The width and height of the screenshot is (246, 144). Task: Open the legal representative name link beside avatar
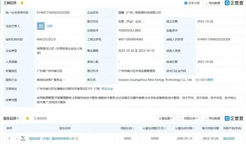click(50, 26)
